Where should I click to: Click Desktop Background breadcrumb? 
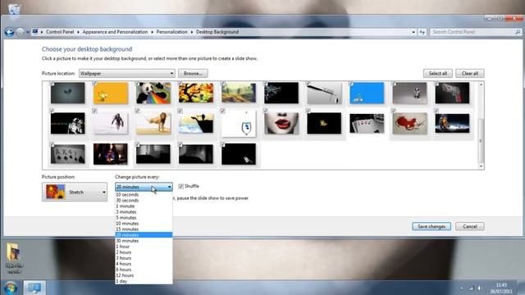[217, 32]
